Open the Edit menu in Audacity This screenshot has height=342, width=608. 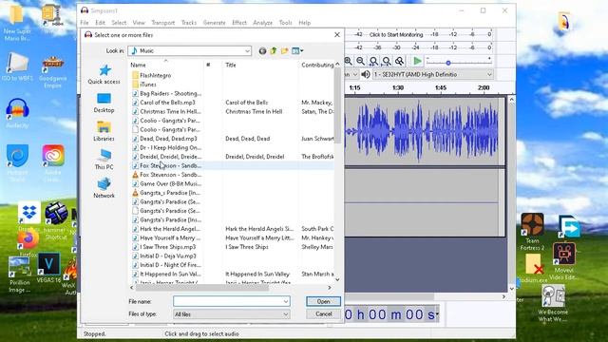click(100, 23)
